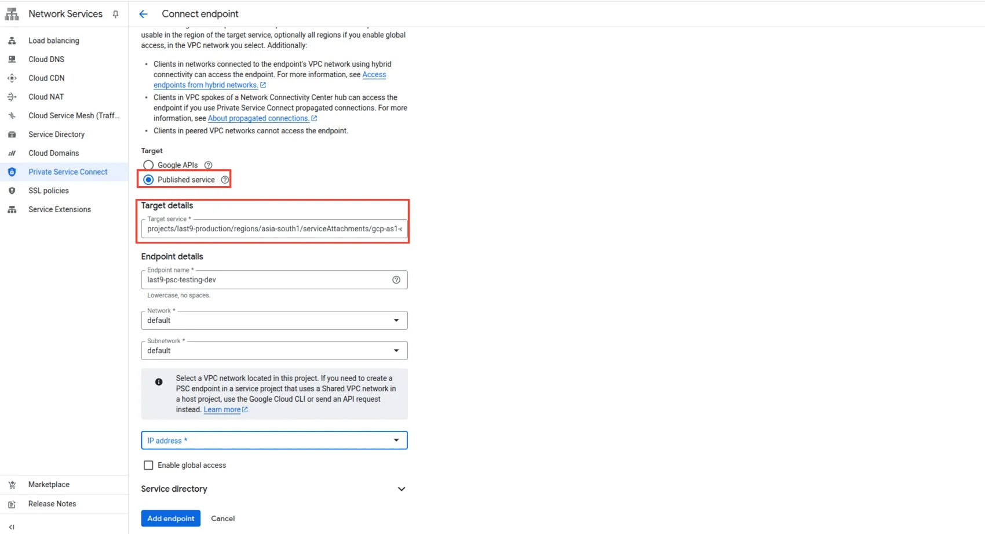Click the Load balancing sidebar icon

[x=12, y=41]
